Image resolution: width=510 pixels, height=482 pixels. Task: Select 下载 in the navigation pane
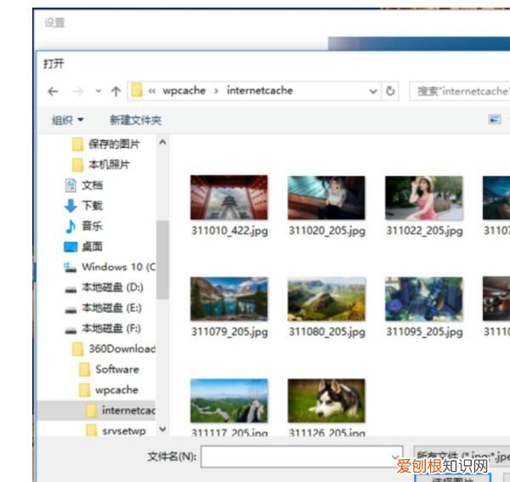(x=84, y=206)
